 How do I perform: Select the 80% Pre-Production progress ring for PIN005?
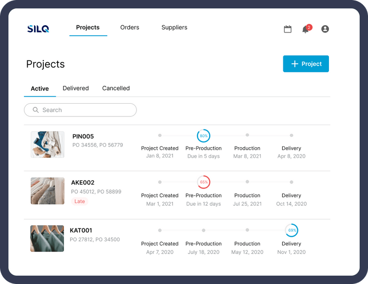point(203,136)
